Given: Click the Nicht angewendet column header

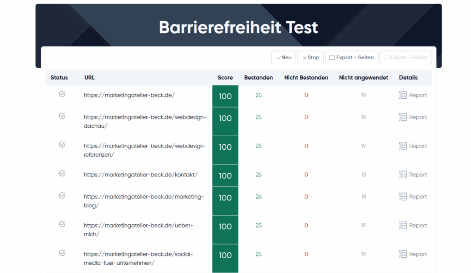Looking at the screenshot, I should point(363,78).
